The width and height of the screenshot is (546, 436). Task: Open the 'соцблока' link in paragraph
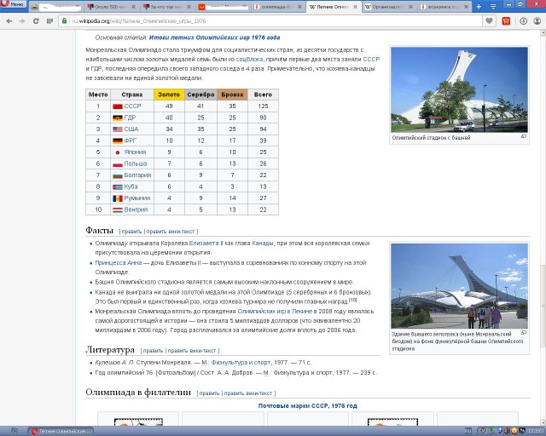(249, 60)
